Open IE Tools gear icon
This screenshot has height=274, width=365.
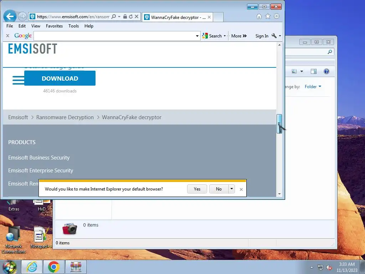click(x=277, y=16)
